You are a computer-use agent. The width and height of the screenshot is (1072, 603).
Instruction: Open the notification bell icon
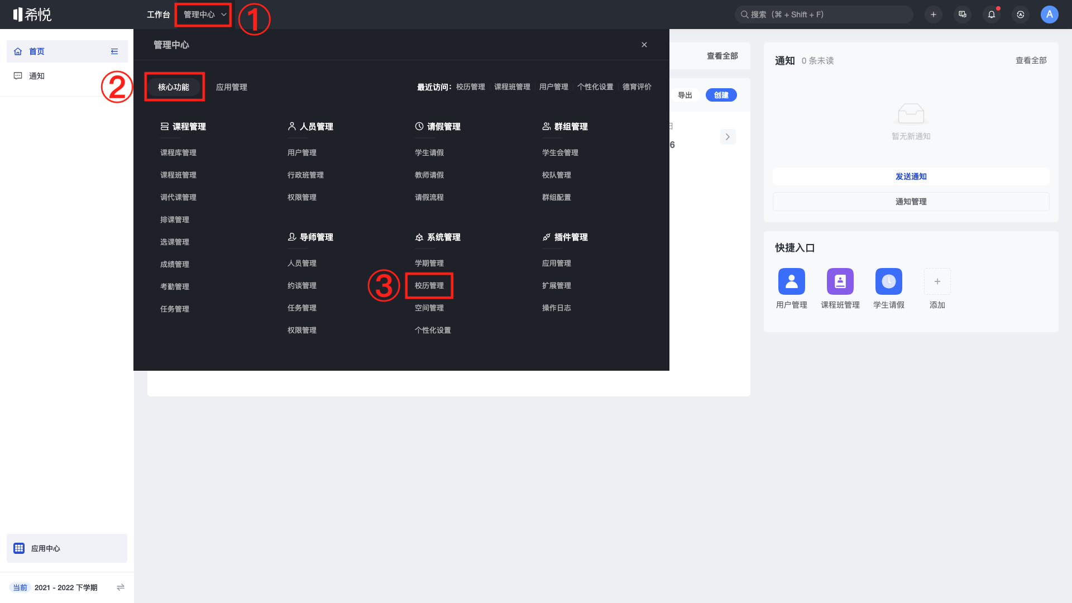tap(992, 15)
